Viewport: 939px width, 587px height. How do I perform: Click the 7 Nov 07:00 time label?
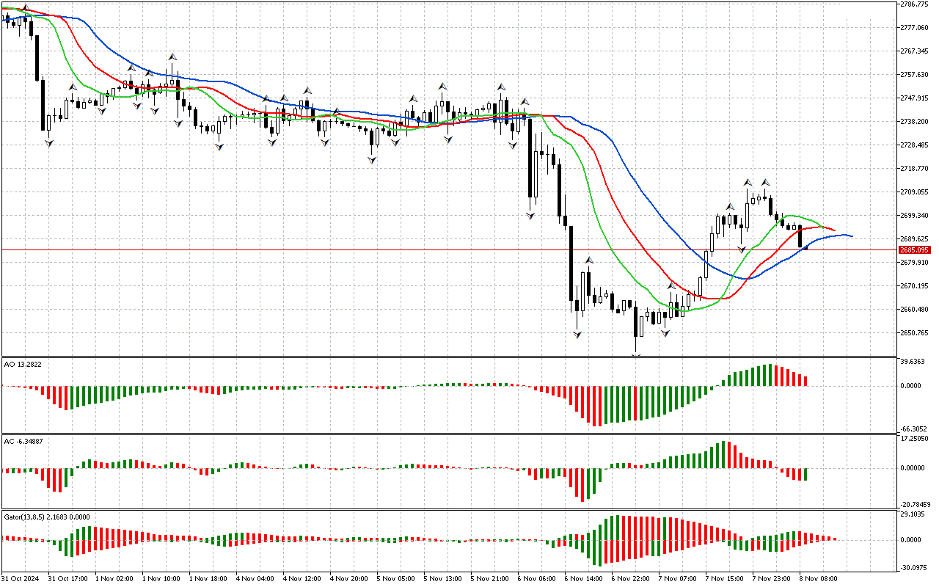(678, 579)
